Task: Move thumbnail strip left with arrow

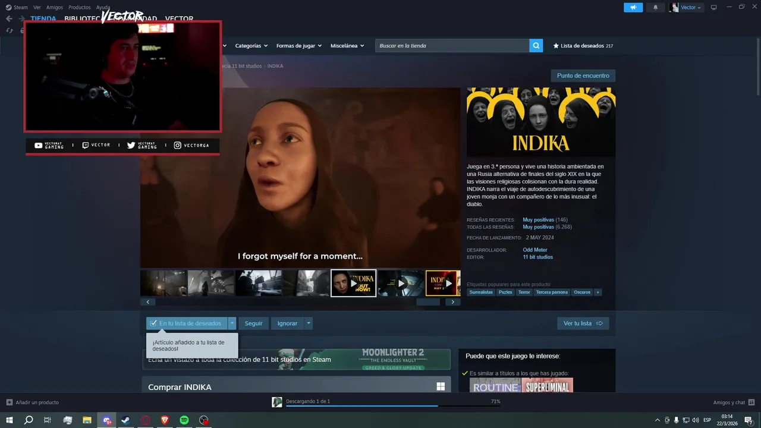Action: [148, 302]
